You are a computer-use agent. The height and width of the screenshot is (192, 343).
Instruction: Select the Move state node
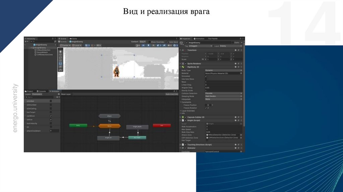(110, 126)
